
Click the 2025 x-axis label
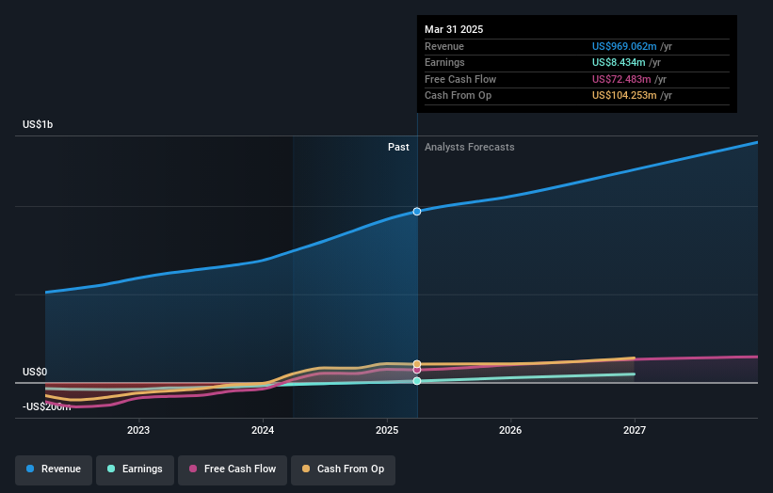pos(387,430)
